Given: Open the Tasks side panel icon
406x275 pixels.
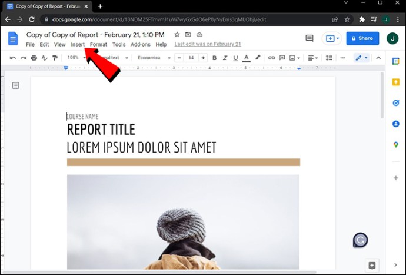Looking at the screenshot, I should pos(395,103).
